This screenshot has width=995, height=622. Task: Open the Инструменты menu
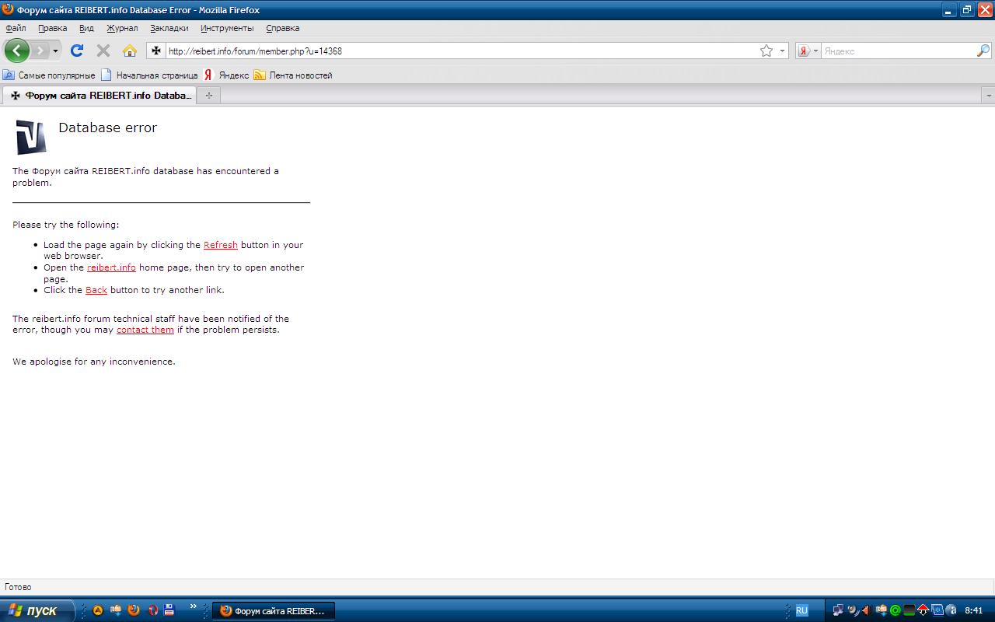(x=227, y=28)
